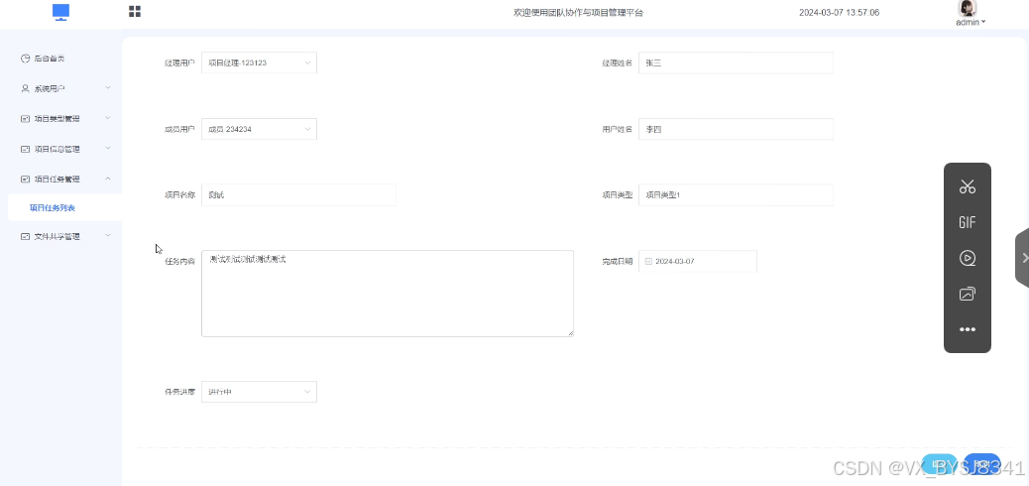
Task: Click the calendar icon in 完成日期 field
Action: click(x=648, y=262)
